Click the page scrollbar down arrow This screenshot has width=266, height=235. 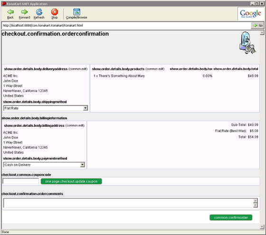pyautogui.click(x=262, y=226)
